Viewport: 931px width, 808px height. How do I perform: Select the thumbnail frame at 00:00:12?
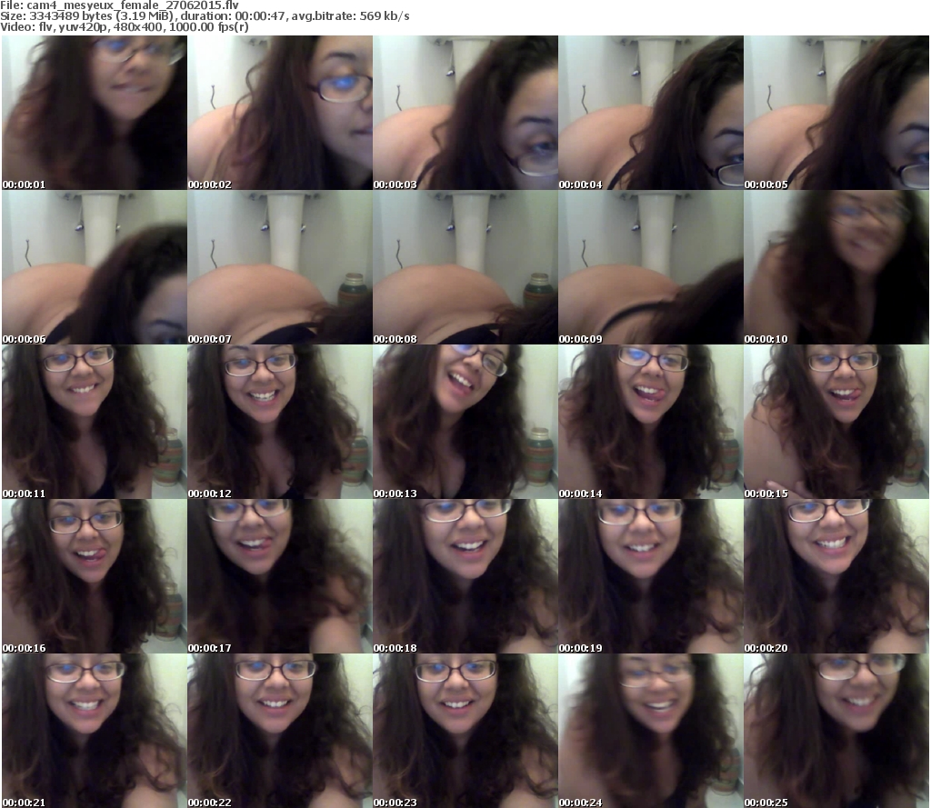[280, 422]
